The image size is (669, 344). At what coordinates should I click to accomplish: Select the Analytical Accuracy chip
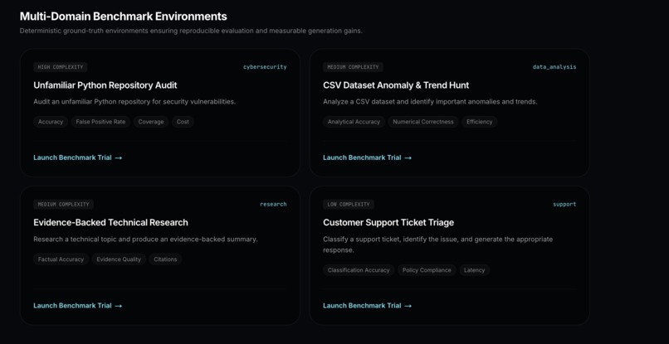(x=354, y=122)
